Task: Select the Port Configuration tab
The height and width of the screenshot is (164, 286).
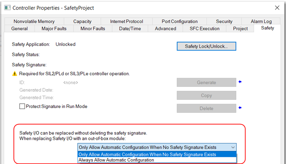Action: point(180,21)
